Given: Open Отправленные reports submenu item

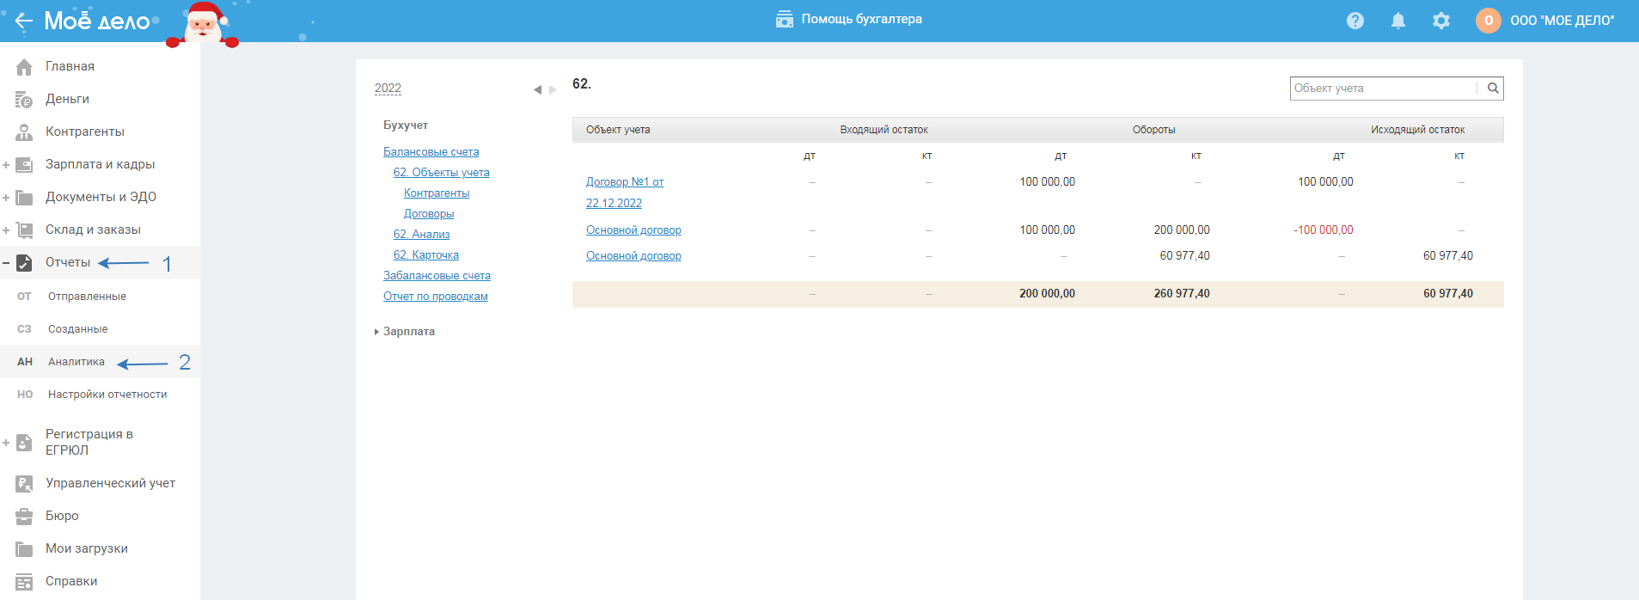Looking at the screenshot, I should tap(87, 297).
